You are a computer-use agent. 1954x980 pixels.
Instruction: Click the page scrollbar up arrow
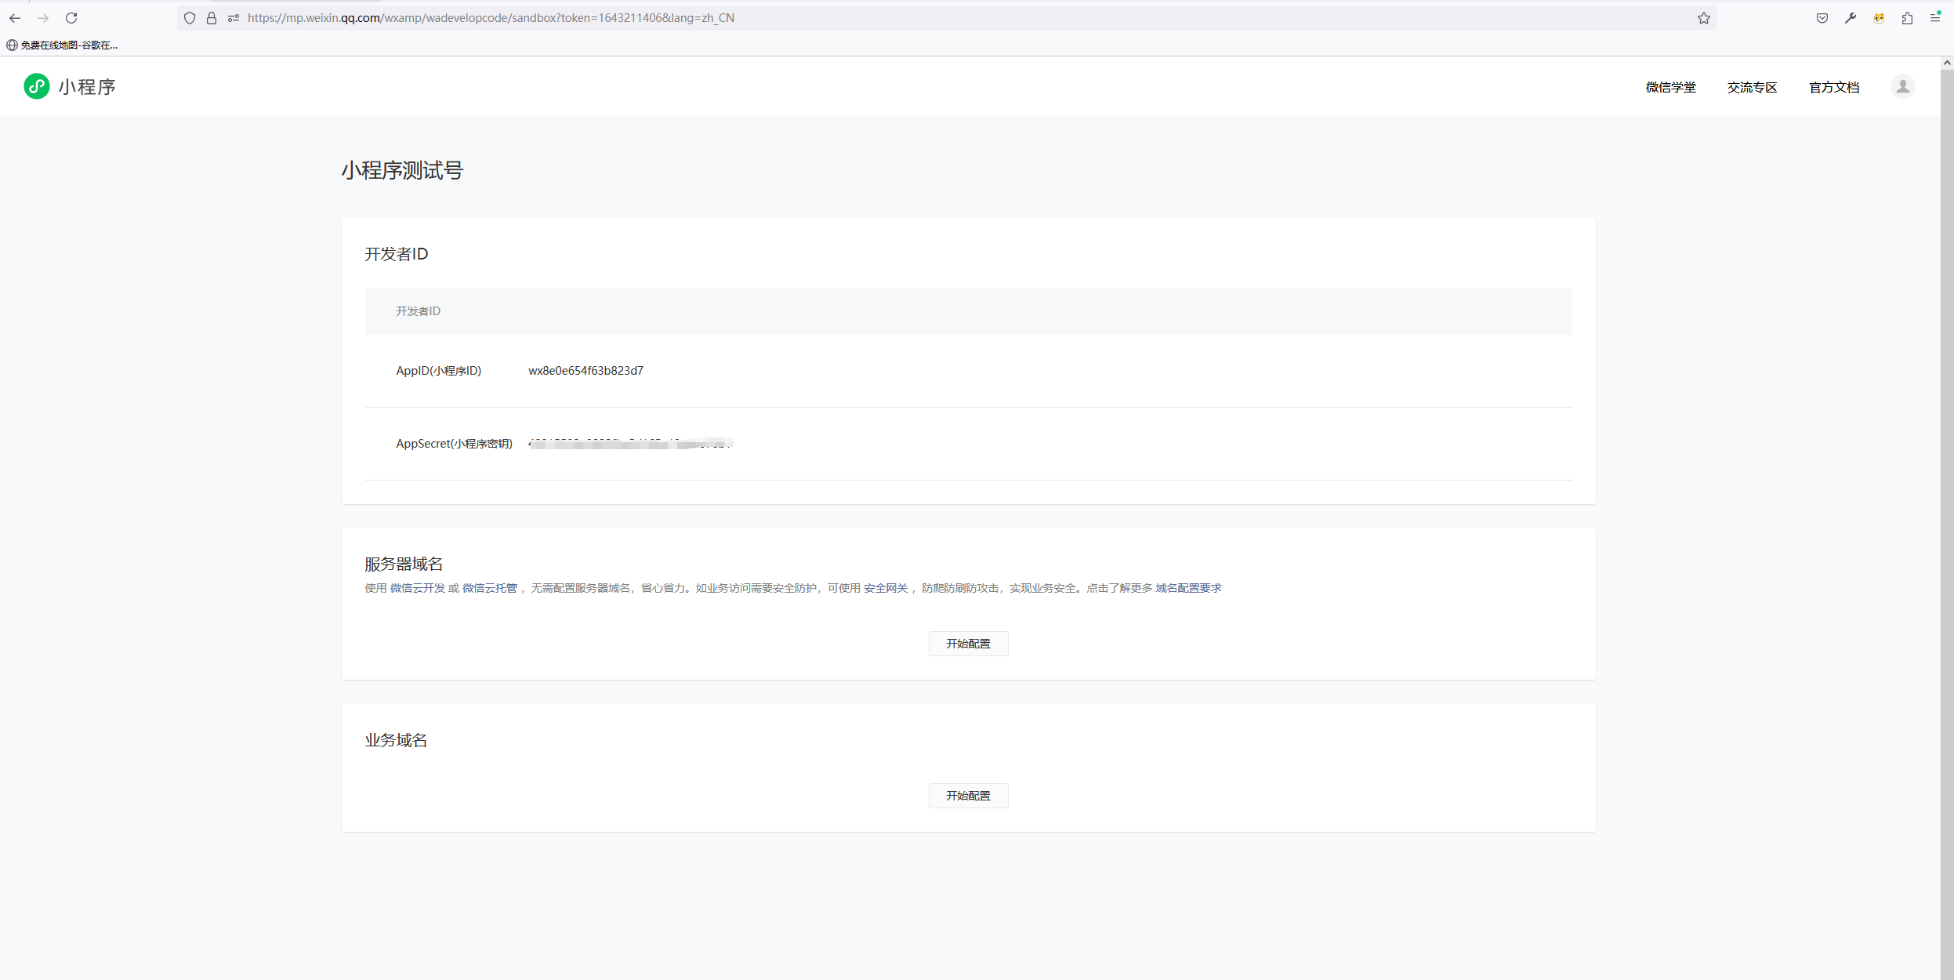[x=1947, y=63]
